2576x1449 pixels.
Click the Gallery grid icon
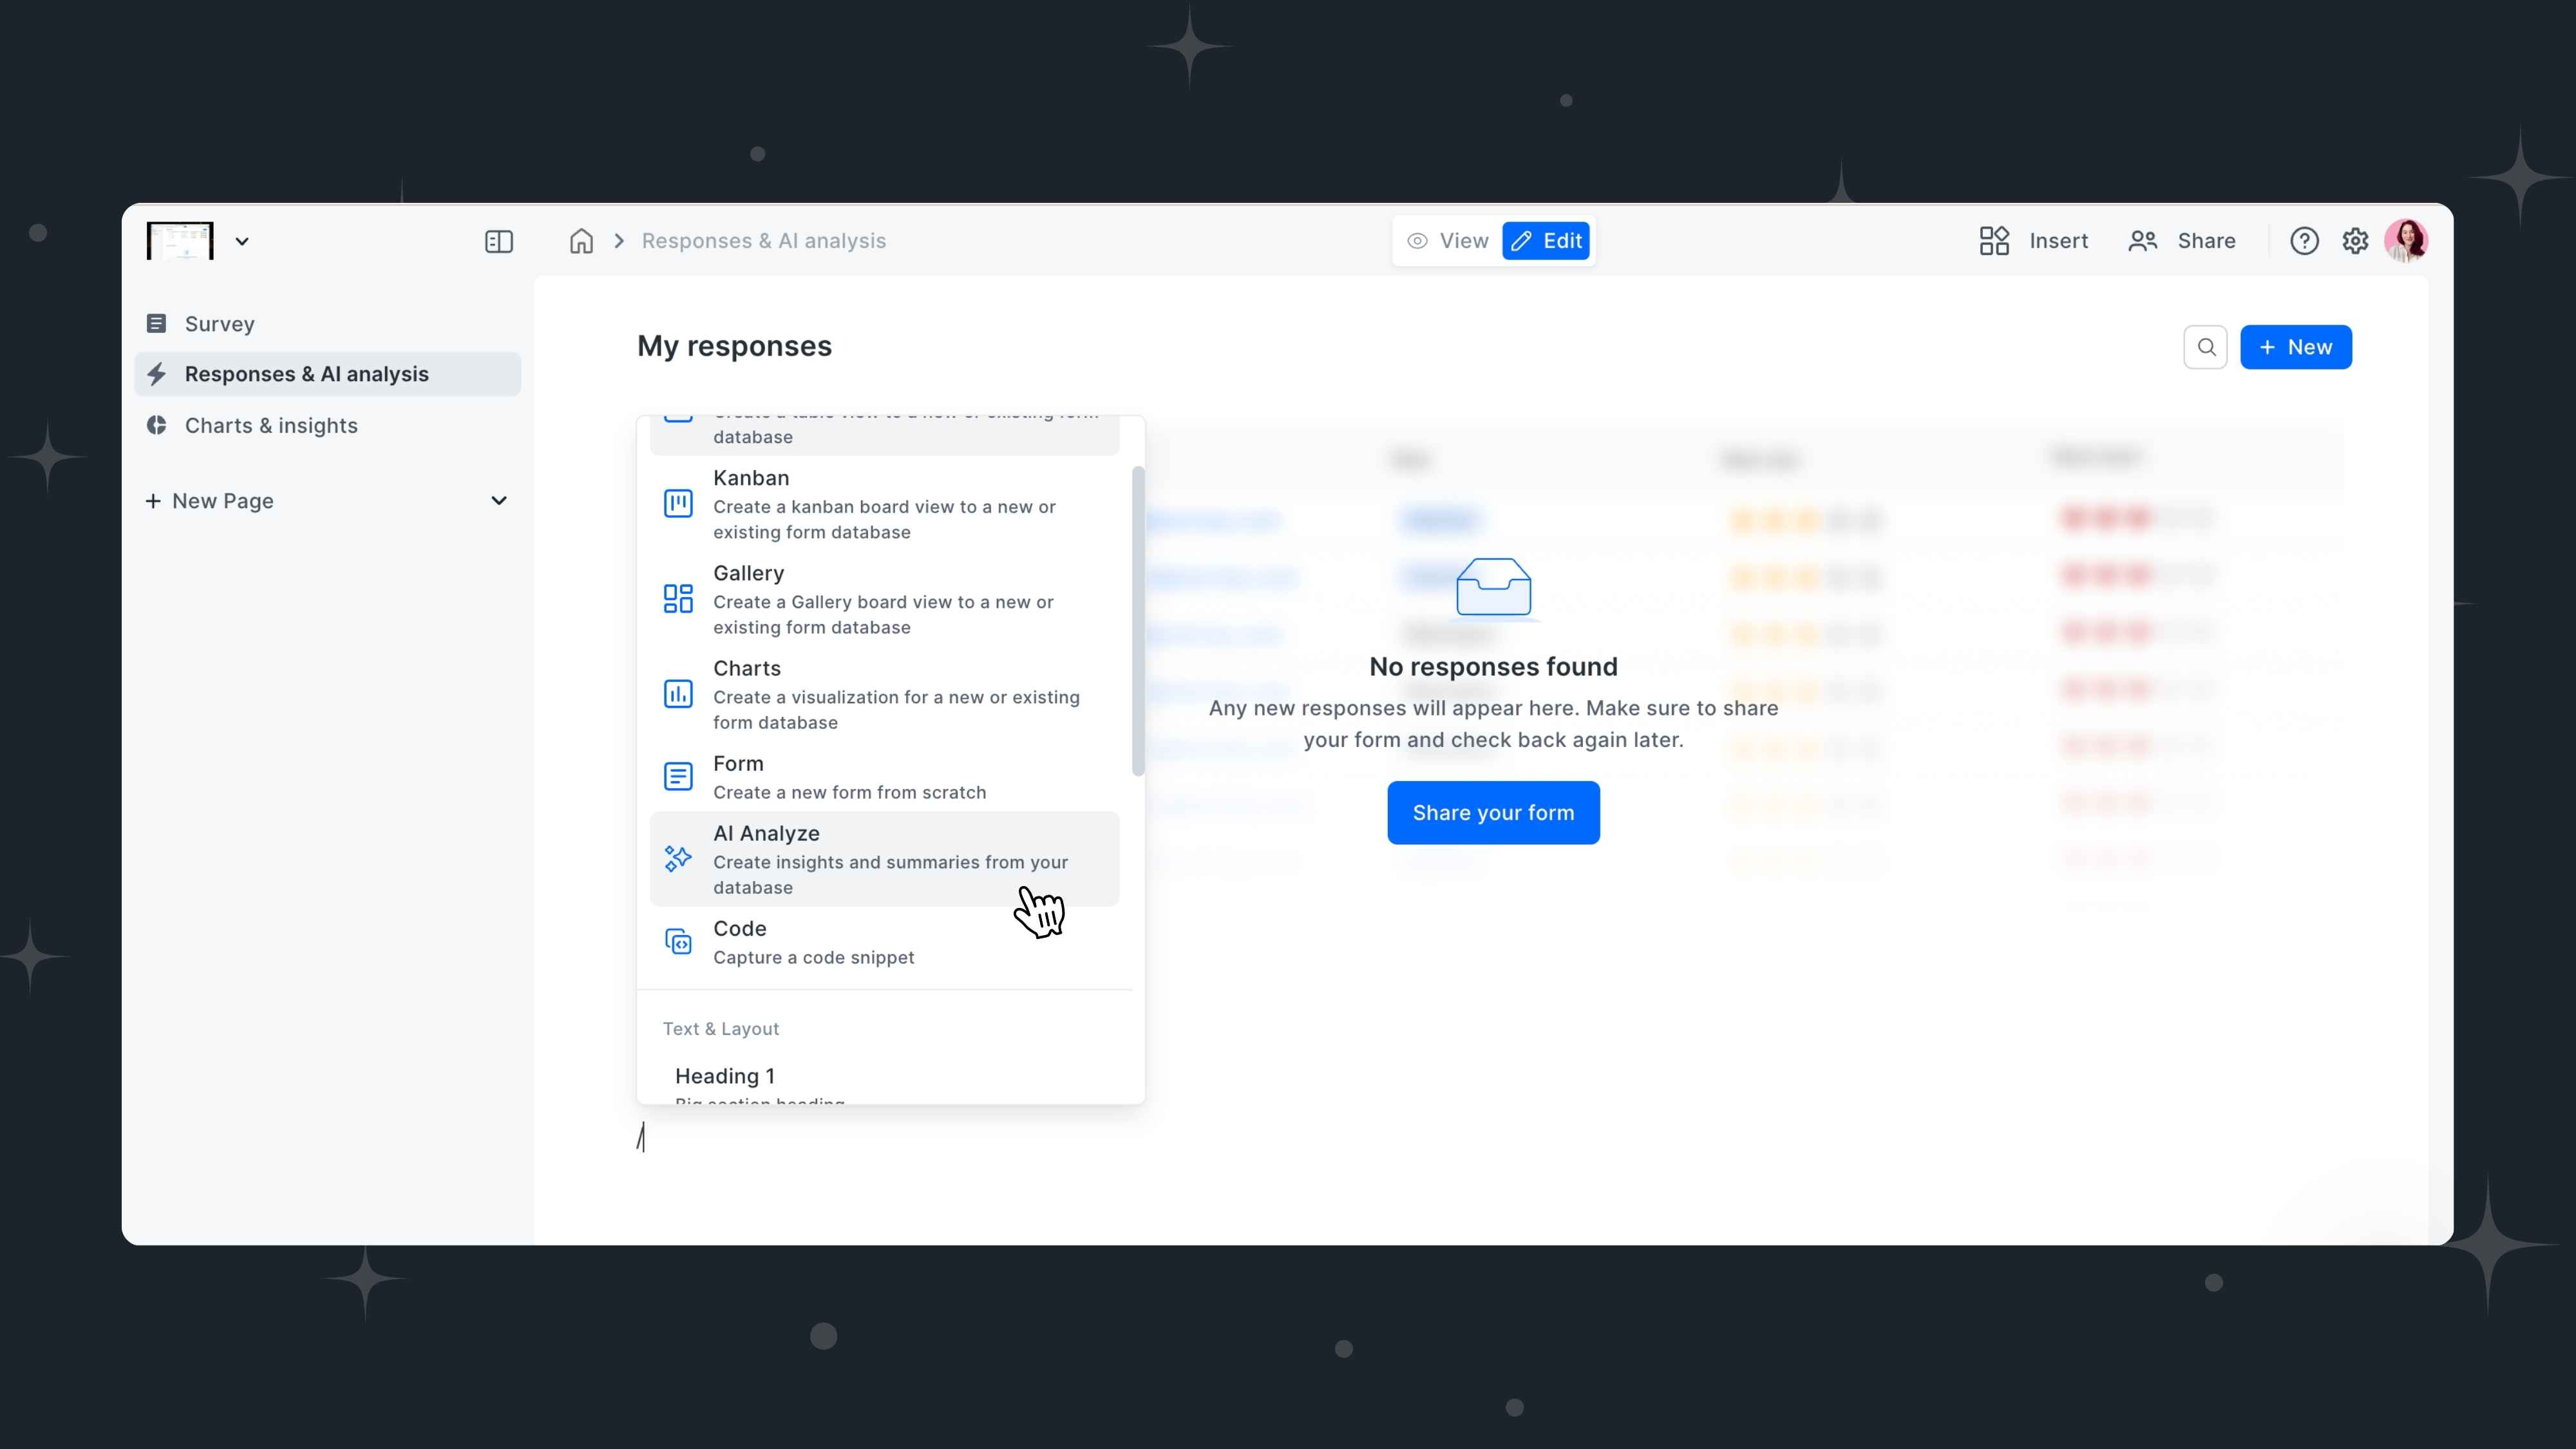tap(678, 598)
